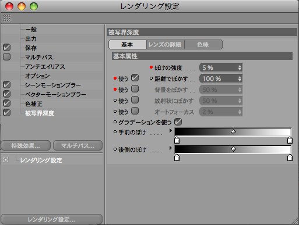Image resolution: width=299 pixels, height=225 pixels.
Task: Click the target icon beside レンダリング設定 preset
Action: click(6, 160)
